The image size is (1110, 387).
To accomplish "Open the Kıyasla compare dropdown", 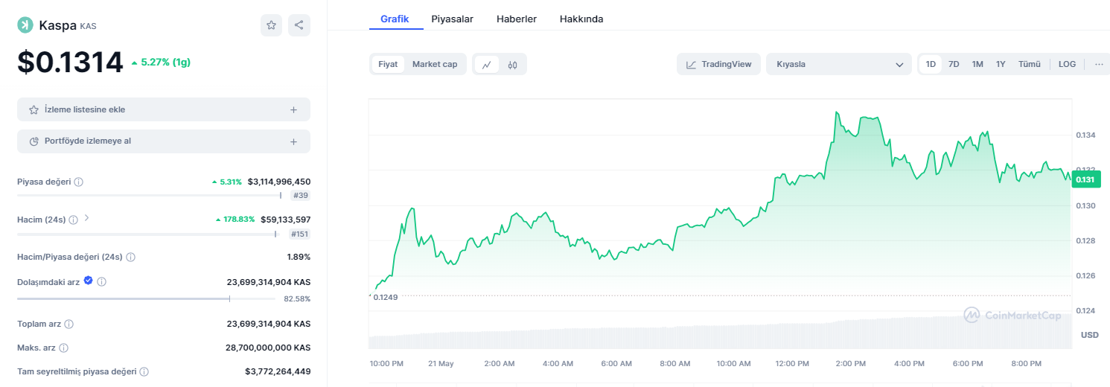I will click(x=838, y=65).
